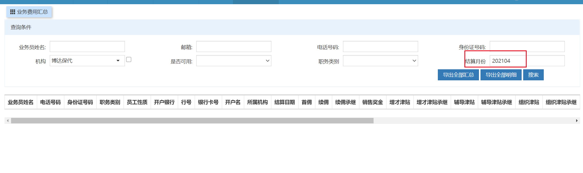Click the 辅导津贴承继 column header
Viewport: 583px width, 173px height.
tap(497, 102)
